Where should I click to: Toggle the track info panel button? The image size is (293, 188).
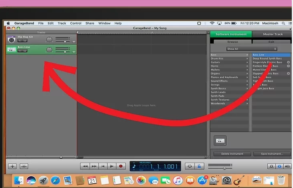(x=279, y=166)
